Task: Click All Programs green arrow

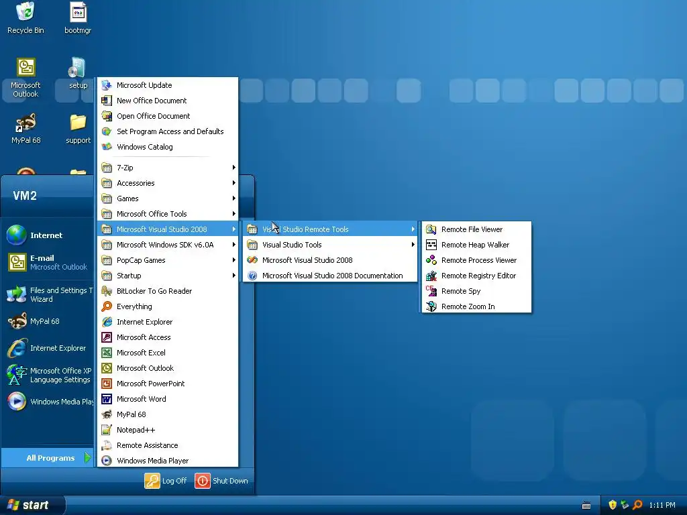Action: pyautogui.click(x=88, y=457)
